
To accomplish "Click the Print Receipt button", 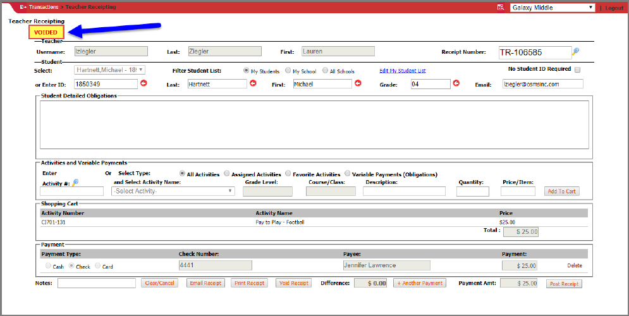I will pyautogui.click(x=249, y=283).
